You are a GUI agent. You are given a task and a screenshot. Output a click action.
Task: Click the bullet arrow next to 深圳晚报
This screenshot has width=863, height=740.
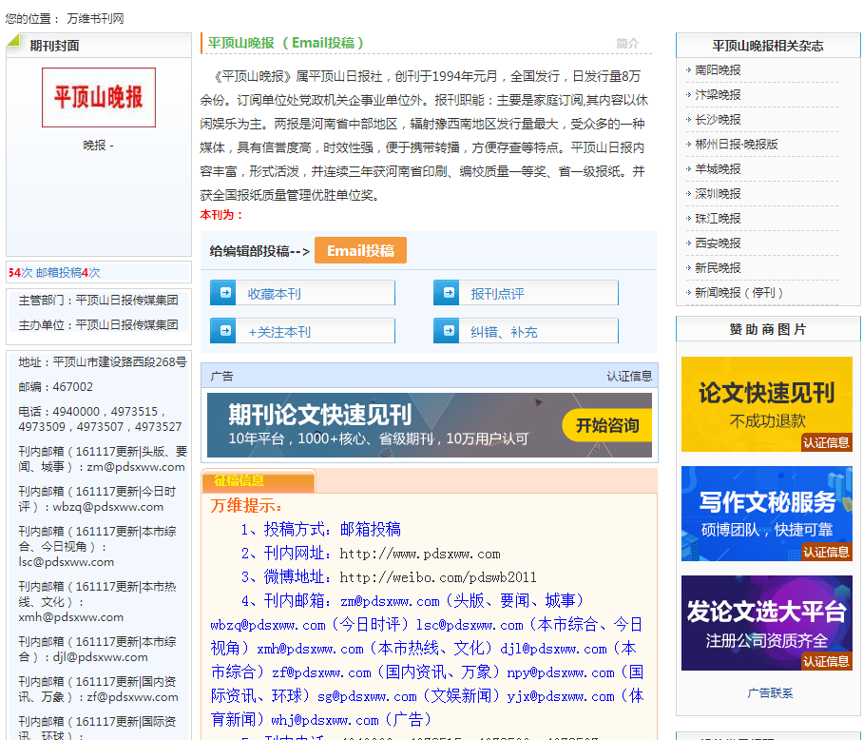[x=688, y=194]
